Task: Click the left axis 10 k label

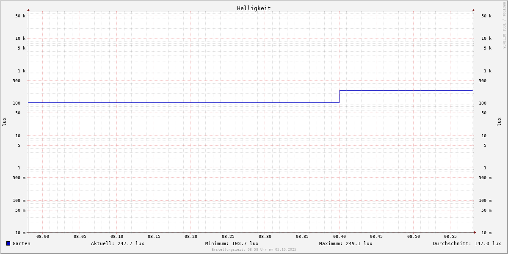Action: point(20,39)
